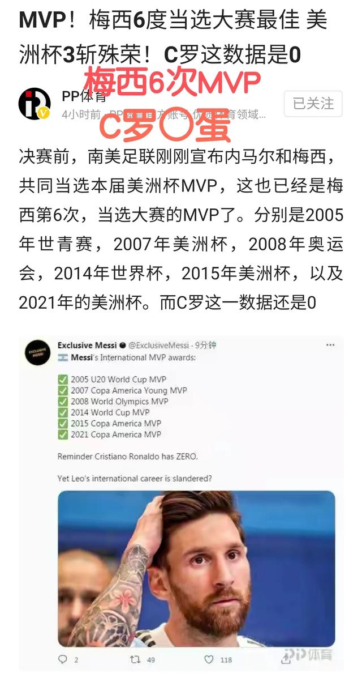Screen dimensions: 362x682
Task: Click the gold V badge on avatar
Action: [x=45, y=113]
